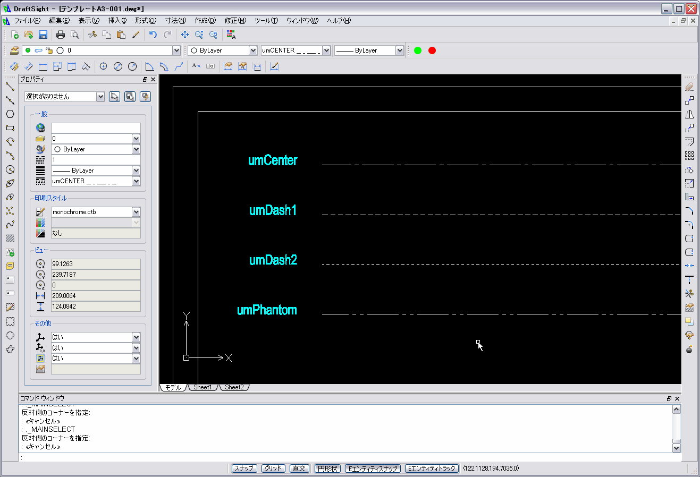This screenshot has height=477, width=700.
Task: Open print preview magnifier-page icon
Action: (75, 35)
